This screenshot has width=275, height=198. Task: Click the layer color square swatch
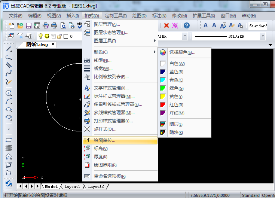coord(66,36)
